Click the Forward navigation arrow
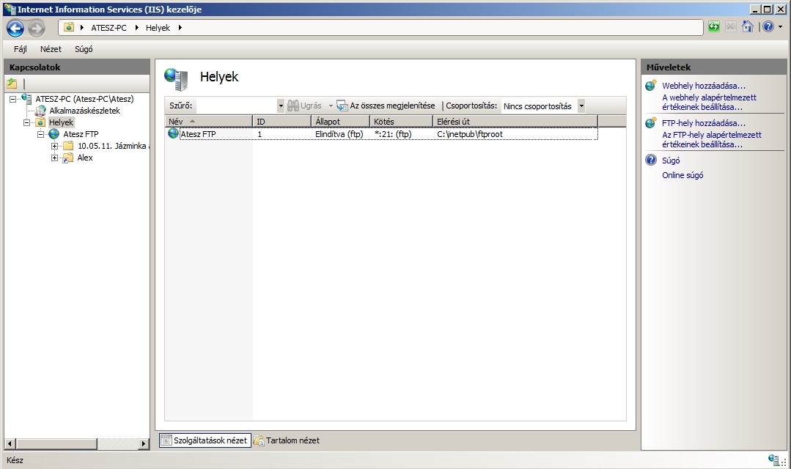Screen dimensions: 791x469 click(37, 29)
